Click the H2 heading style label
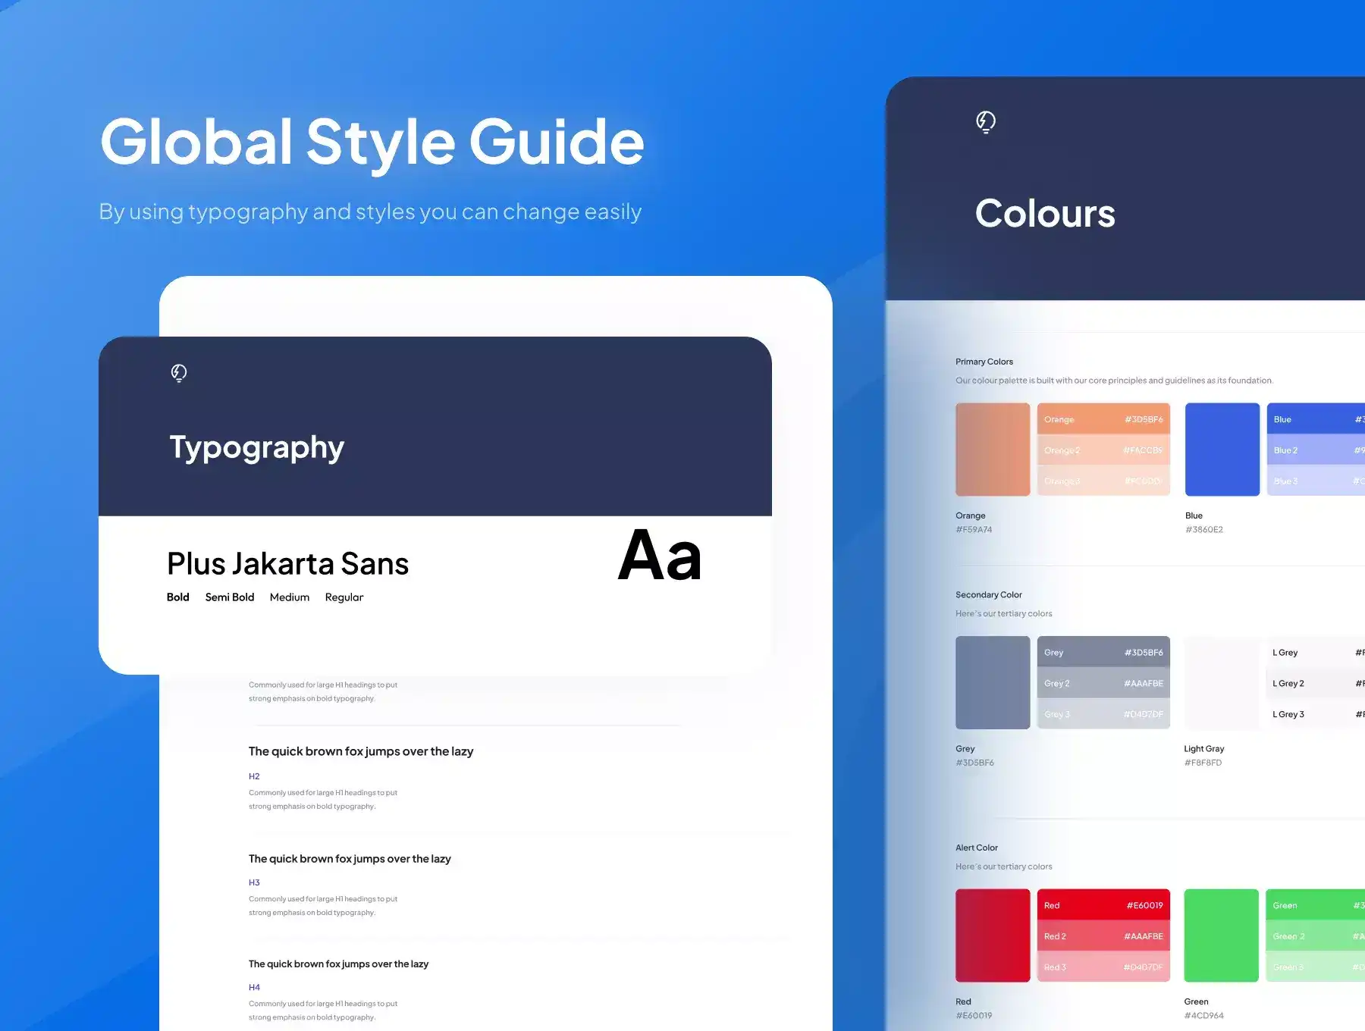 point(254,776)
